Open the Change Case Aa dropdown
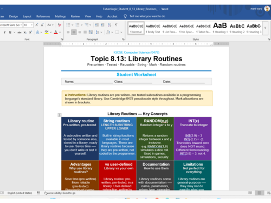271x203 pixels. [50, 25]
